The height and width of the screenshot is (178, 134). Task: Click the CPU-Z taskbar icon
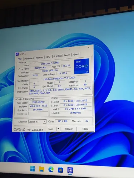click(70, 170)
